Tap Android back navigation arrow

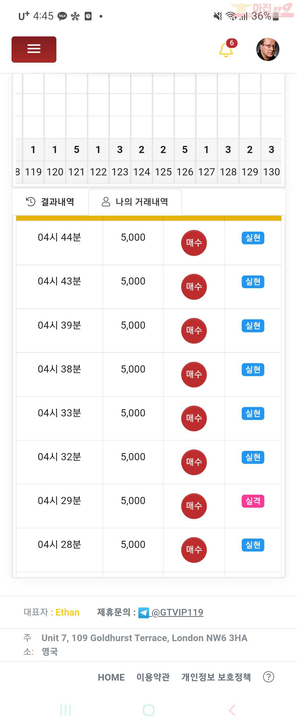point(232,710)
